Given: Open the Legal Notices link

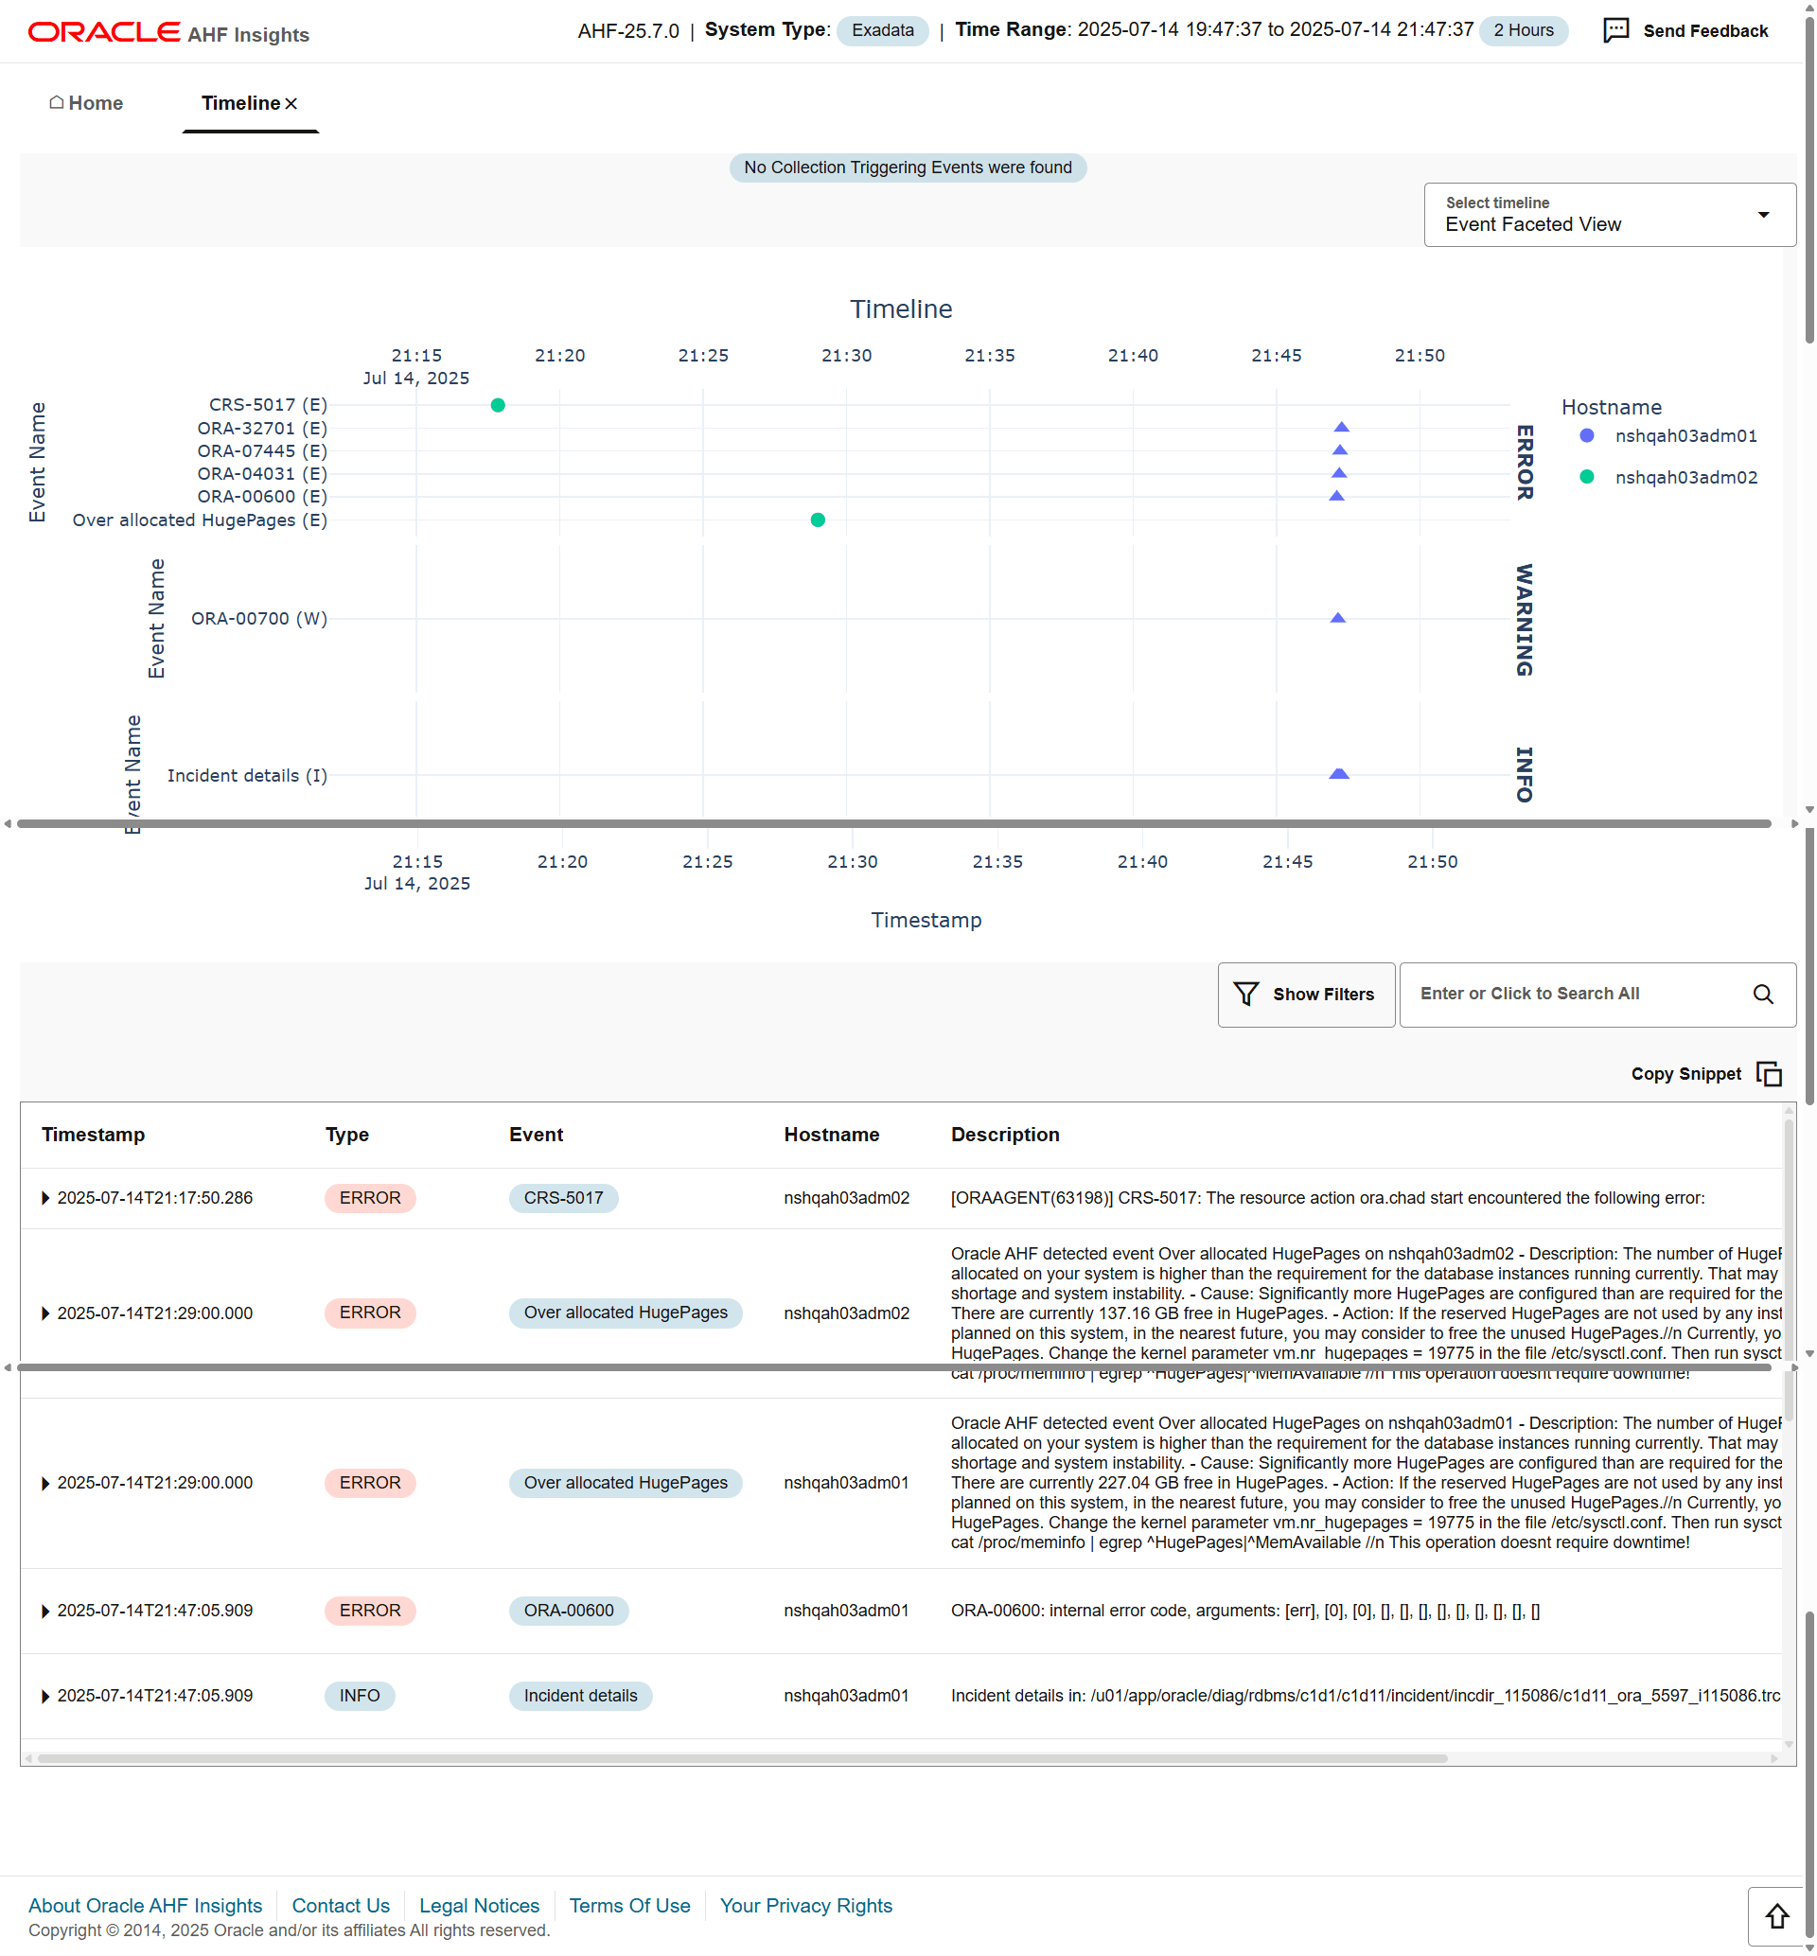Looking at the screenshot, I should click(x=479, y=1905).
